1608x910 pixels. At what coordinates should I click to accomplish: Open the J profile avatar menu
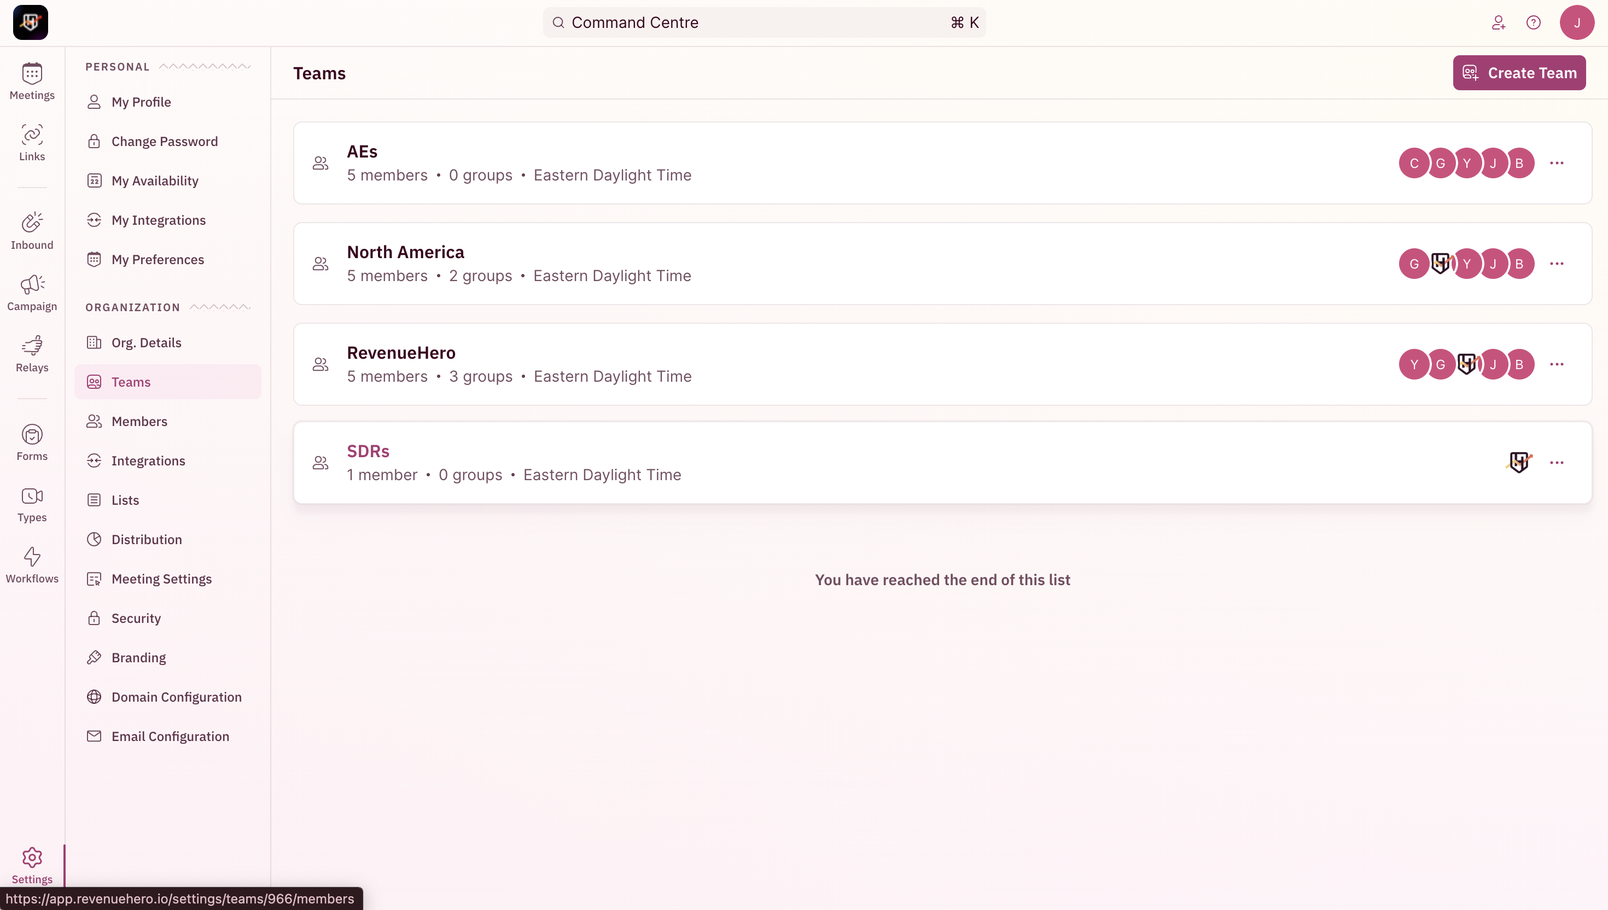point(1577,22)
